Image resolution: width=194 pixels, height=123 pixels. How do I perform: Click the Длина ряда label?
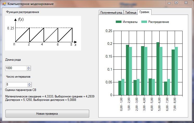(x=13, y=60)
